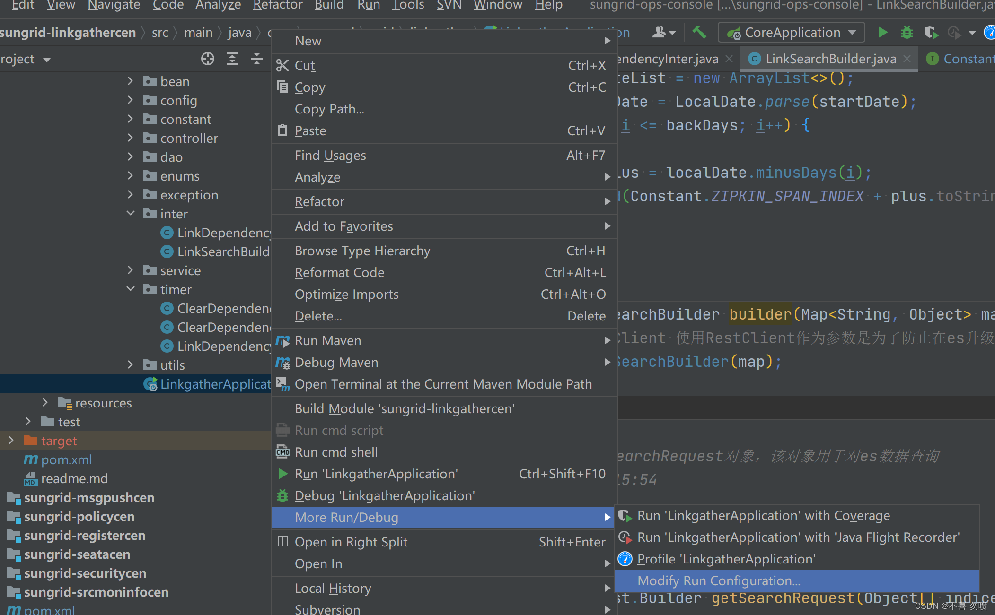Click the Debug bug icon in toolbar
This screenshot has height=615, width=995.
(907, 33)
